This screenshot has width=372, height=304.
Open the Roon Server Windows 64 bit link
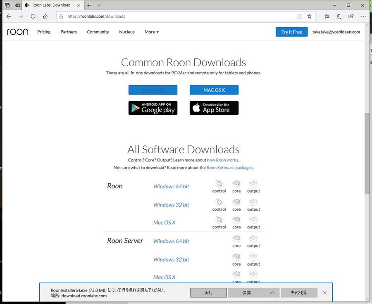tap(171, 241)
